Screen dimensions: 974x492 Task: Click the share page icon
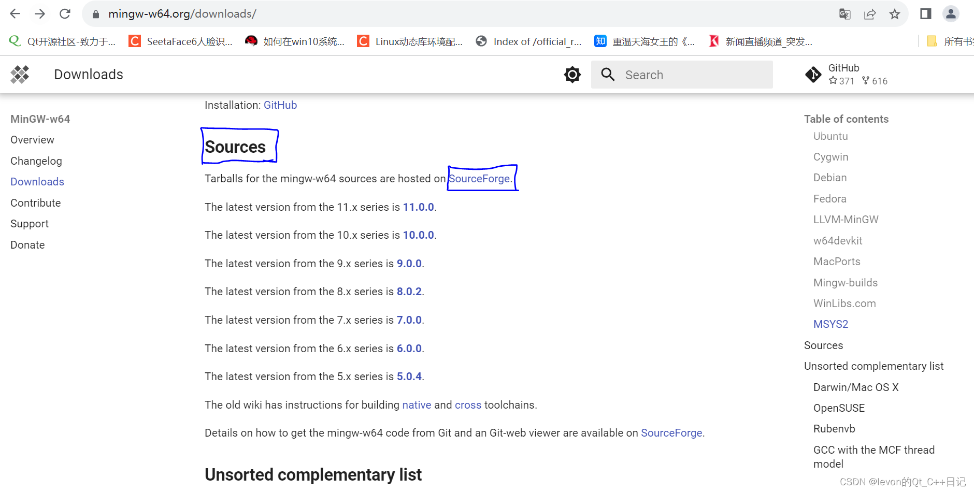coord(870,14)
